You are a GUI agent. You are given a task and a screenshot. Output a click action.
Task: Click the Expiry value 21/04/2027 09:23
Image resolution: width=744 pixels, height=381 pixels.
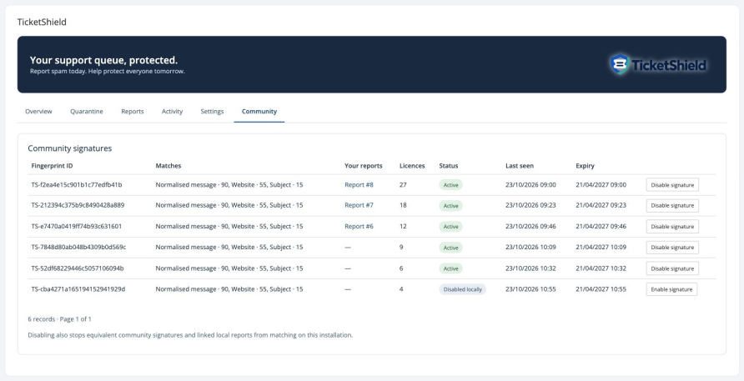coord(601,205)
